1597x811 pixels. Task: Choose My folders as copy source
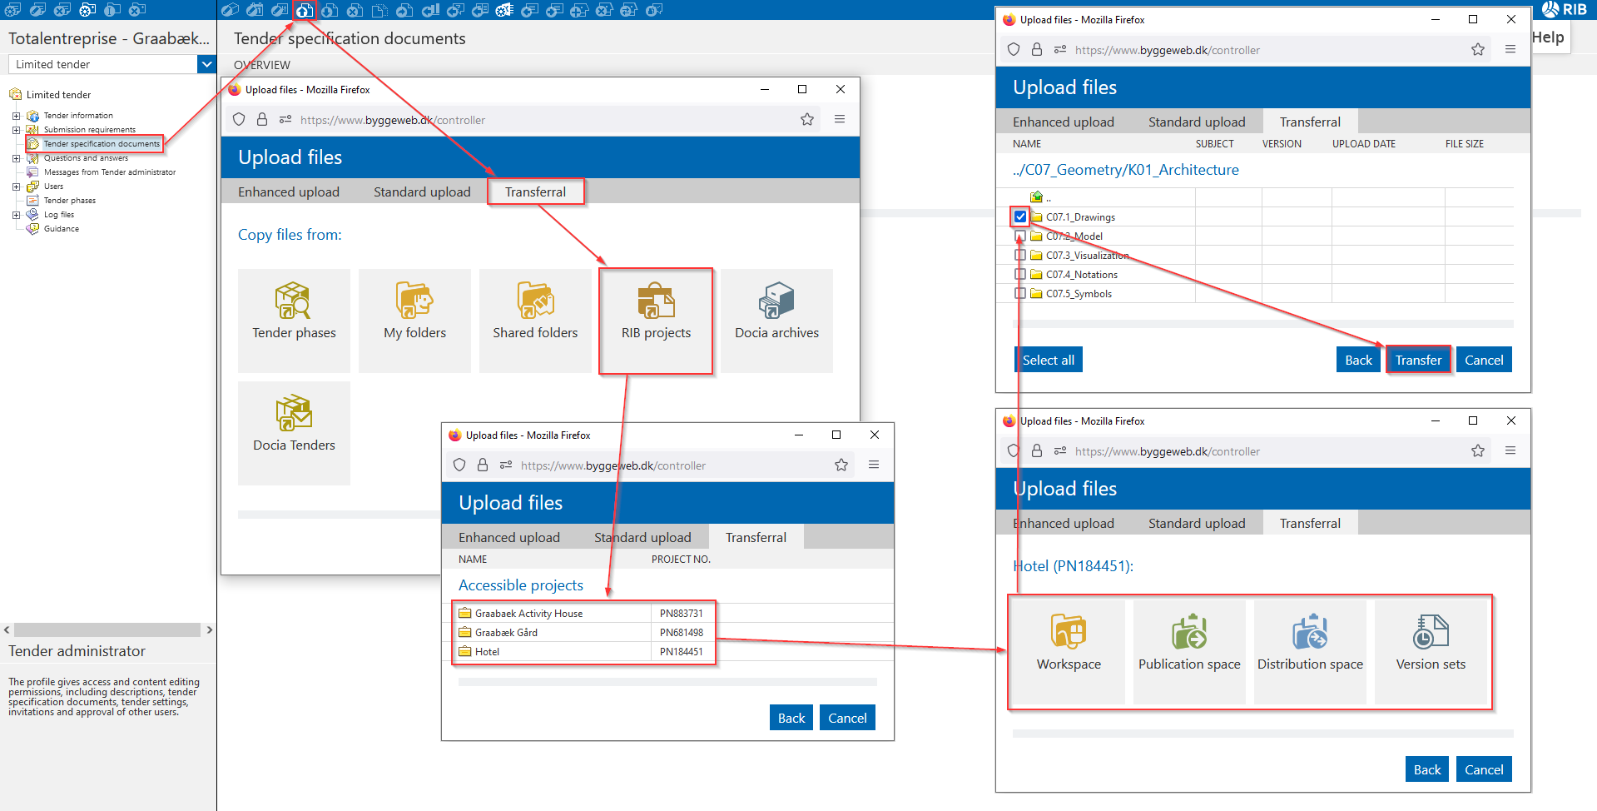(414, 321)
